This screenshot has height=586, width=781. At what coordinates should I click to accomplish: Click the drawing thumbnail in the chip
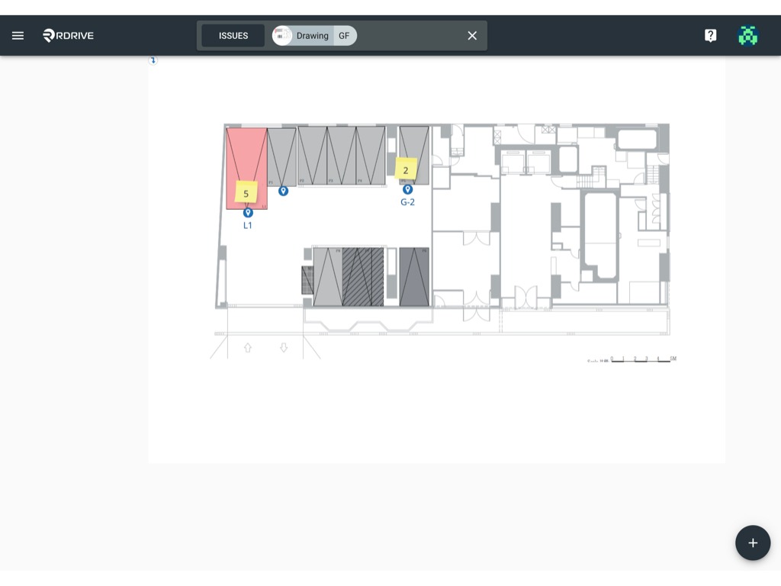282,36
